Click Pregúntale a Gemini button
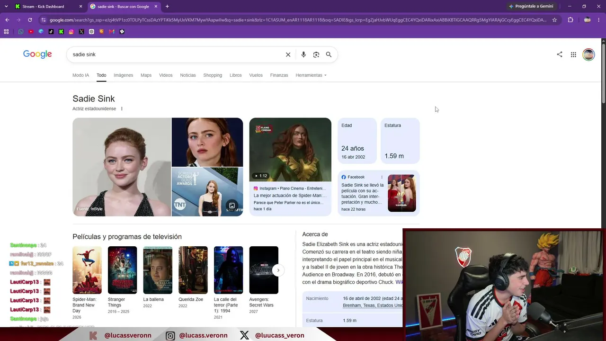 click(531, 7)
